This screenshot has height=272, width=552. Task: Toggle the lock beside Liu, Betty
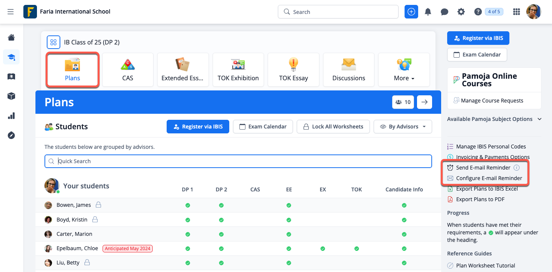coord(87,262)
